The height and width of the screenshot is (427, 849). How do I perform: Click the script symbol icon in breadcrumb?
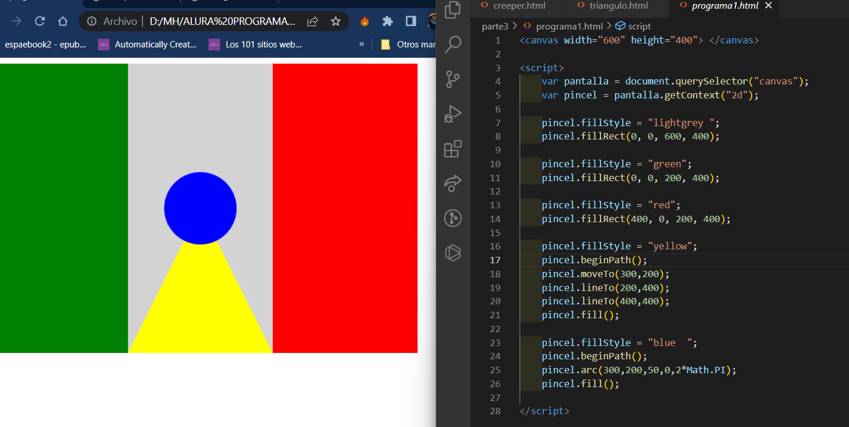point(620,26)
